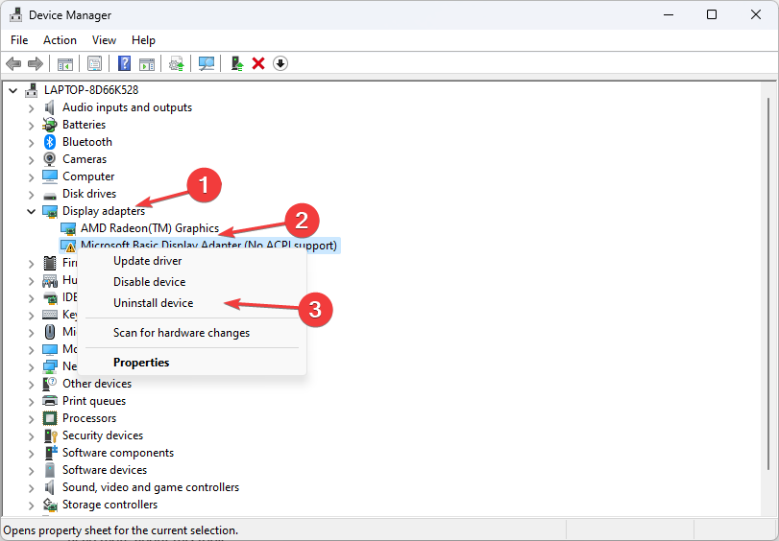Viewport: 779px width, 541px height.
Task: Click the Update device driver toolbar icon
Action: tap(177, 63)
